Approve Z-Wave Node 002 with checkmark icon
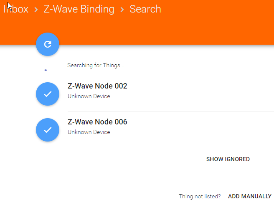The height and width of the screenshot is (205, 274). tap(48, 94)
